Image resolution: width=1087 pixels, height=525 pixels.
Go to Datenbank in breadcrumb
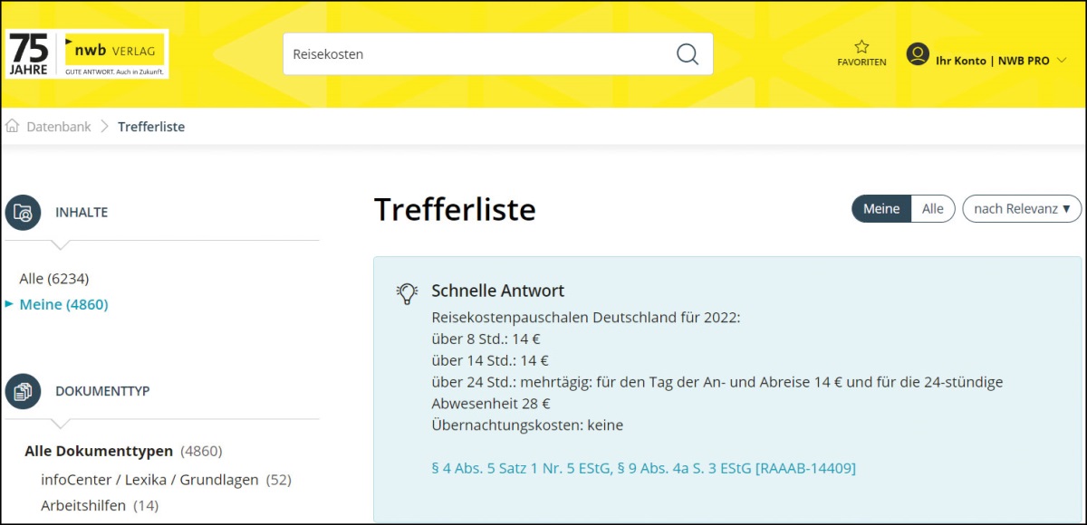point(59,127)
